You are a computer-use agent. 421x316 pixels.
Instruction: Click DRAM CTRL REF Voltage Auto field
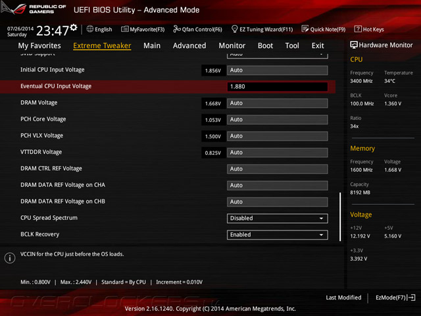tap(278, 169)
